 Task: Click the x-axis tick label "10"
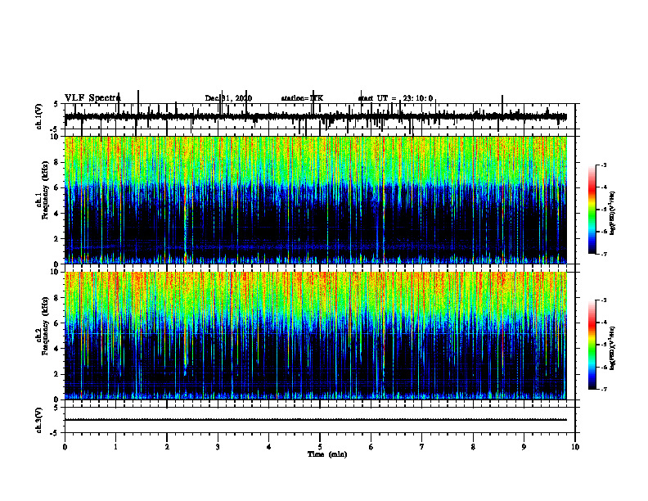pos(575,447)
